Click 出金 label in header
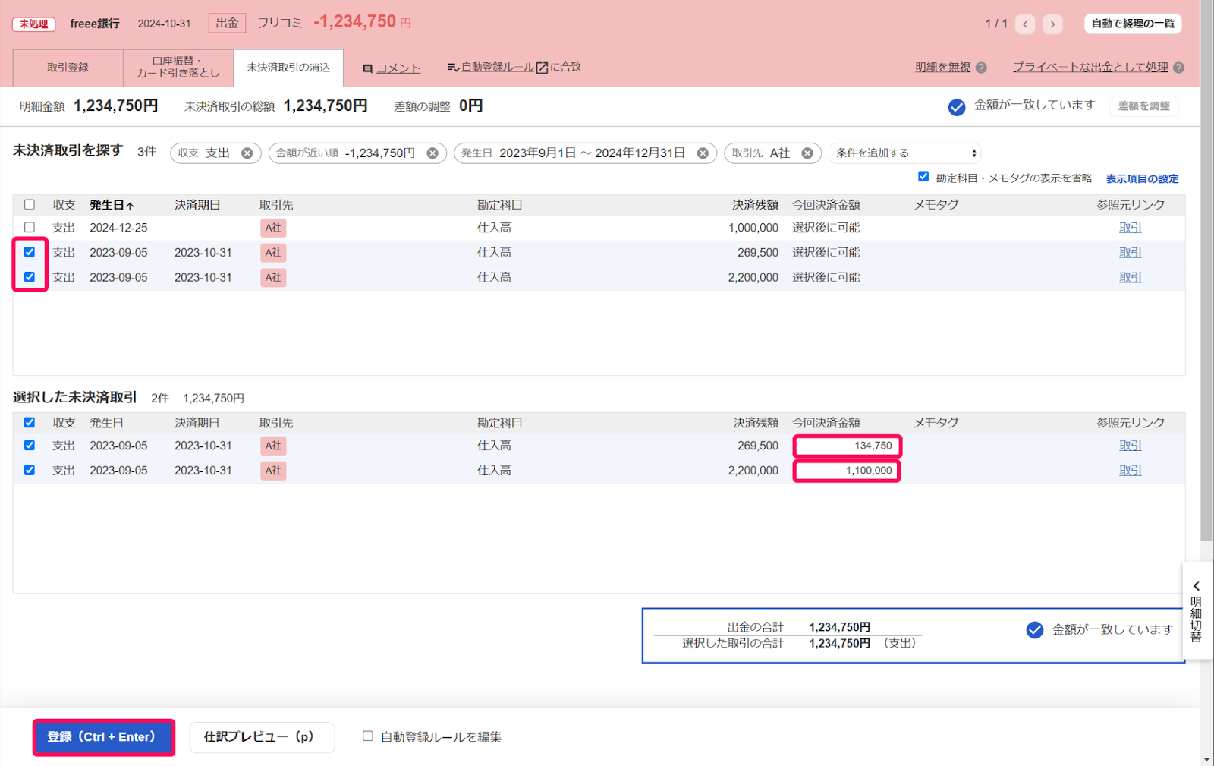1214x766 pixels. (227, 24)
